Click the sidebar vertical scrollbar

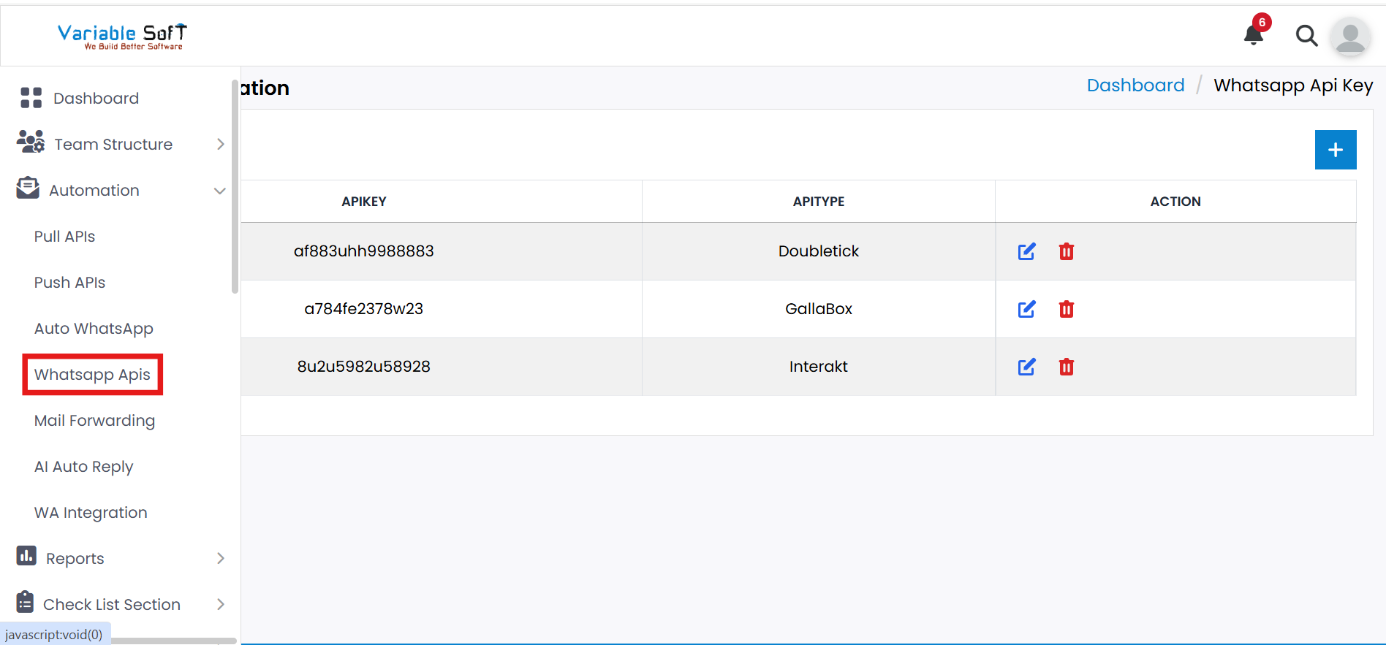(235, 186)
